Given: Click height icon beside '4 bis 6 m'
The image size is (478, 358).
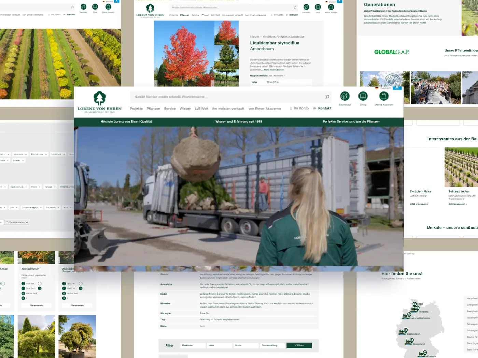Looking at the screenshot, I should click(x=23, y=284).
